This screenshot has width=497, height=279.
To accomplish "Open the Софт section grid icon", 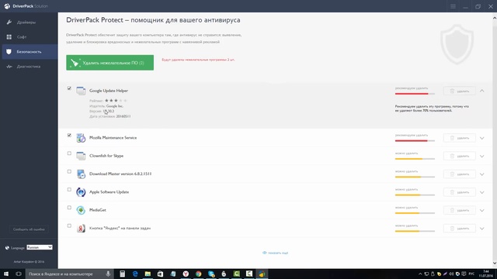I will point(9,37).
